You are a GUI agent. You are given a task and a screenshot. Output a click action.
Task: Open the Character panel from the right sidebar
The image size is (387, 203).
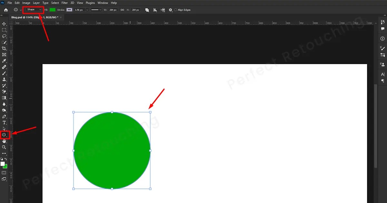(382, 74)
